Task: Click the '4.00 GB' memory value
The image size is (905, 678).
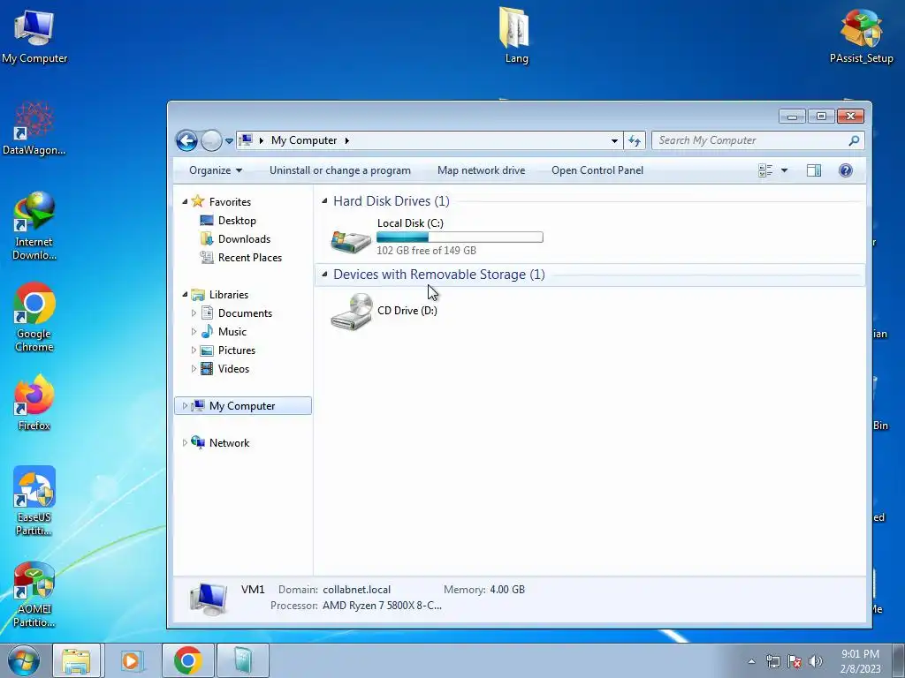Action: (x=507, y=589)
